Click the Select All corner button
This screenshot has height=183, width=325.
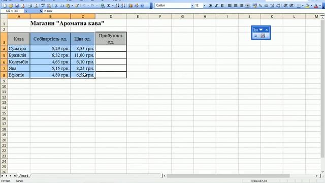[x=4, y=16]
